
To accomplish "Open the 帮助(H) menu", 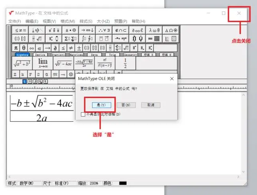I will (x=139, y=21).
